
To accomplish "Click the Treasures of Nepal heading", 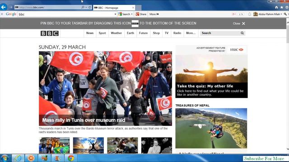I will pyautogui.click(x=192, y=105).
